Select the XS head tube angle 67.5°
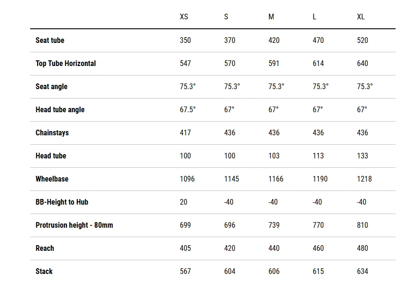This screenshot has width=405, height=306. pos(188,110)
